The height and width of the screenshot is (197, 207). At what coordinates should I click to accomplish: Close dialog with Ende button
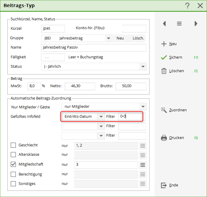(x=170, y=185)
